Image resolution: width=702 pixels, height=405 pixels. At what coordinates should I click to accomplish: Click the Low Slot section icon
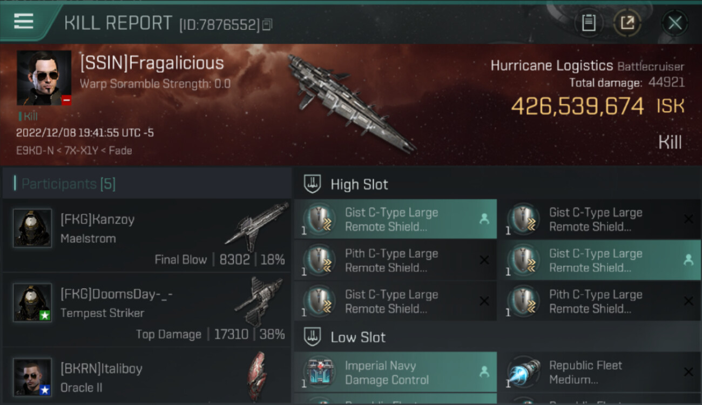(x=312, y=337)
